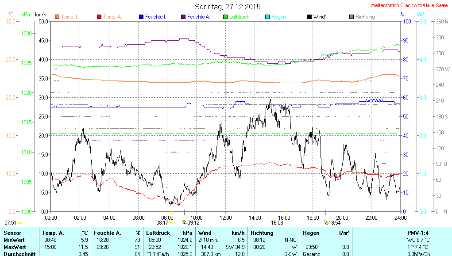Select the Luftdruck column header in table

[x=158, y=233]
